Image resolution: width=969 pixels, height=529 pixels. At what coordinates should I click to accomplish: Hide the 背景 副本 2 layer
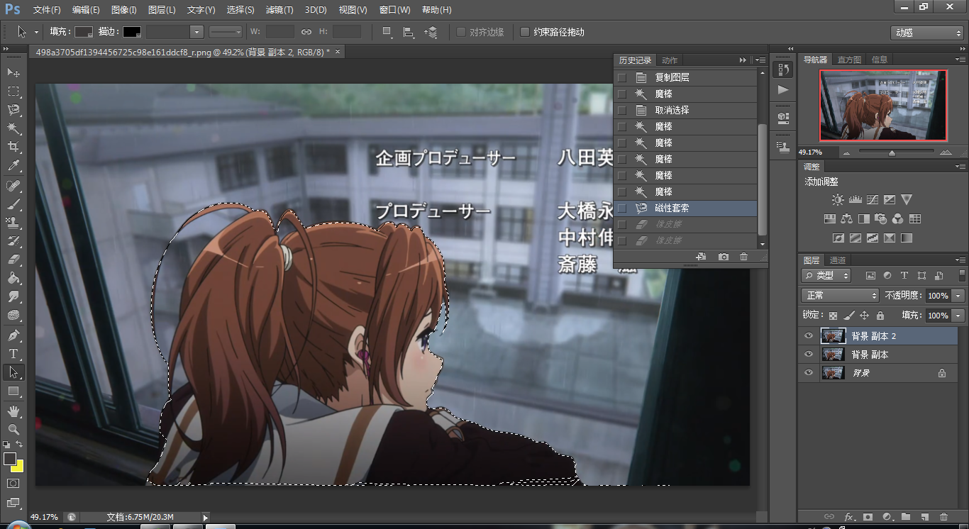pyautogui.click(x=809, y=336)
